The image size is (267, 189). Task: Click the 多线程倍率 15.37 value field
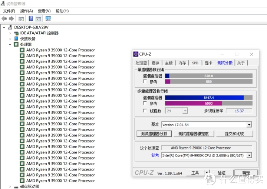(x=239, y=111)
